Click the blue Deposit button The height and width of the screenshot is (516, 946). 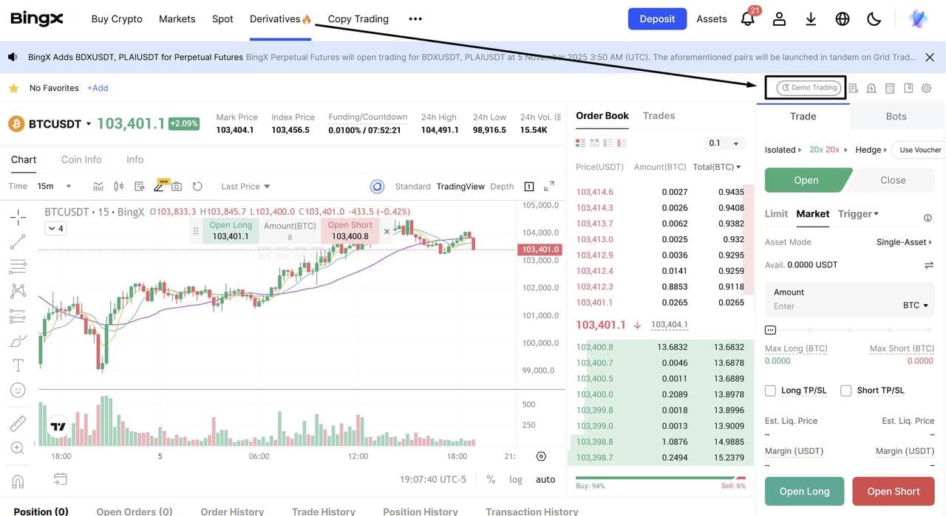point(657,19)
